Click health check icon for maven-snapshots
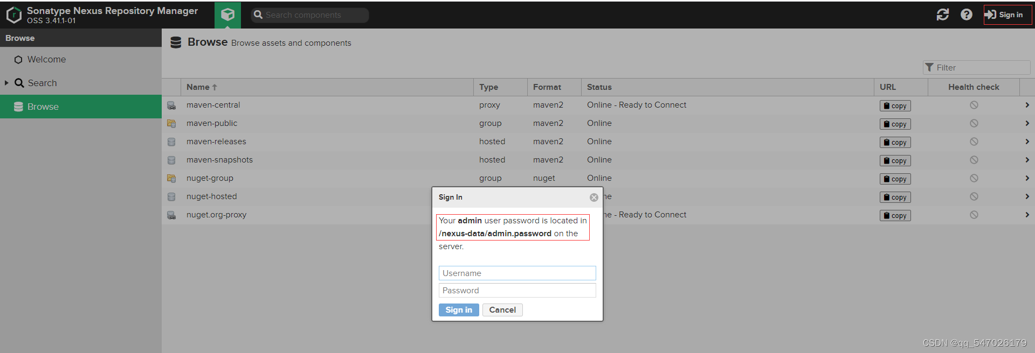Viewport: 1035px width, 353px height. coord(974,160)
